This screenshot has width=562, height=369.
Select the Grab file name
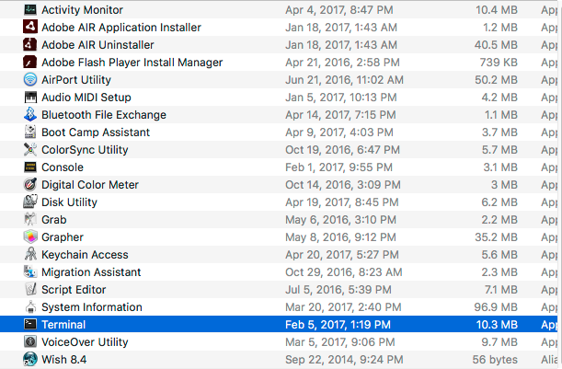(53, 219)
